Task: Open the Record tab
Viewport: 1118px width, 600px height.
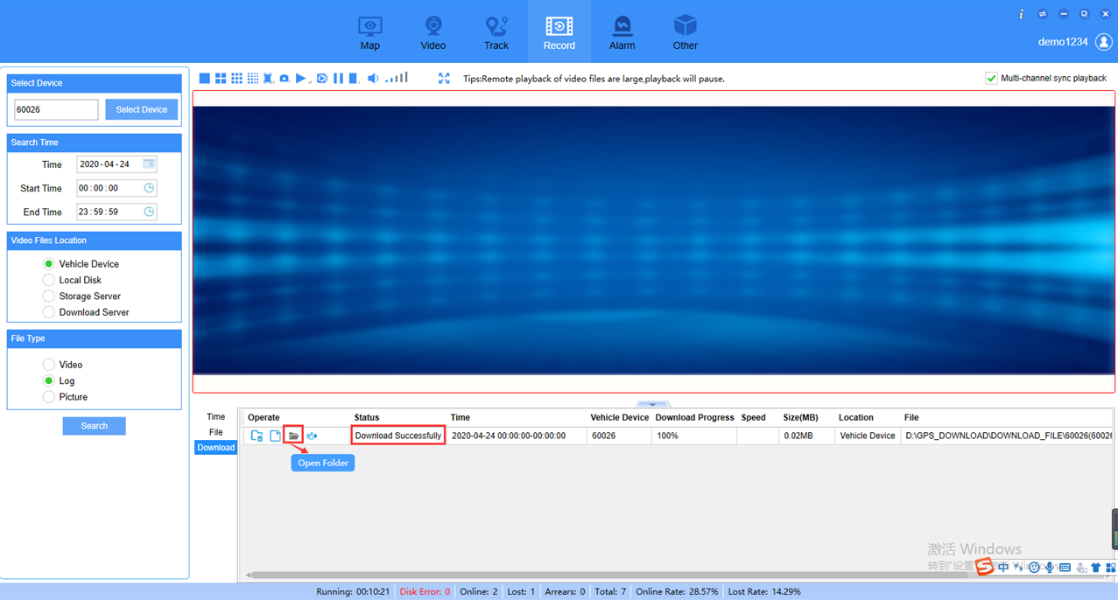Action: [559, 33]
